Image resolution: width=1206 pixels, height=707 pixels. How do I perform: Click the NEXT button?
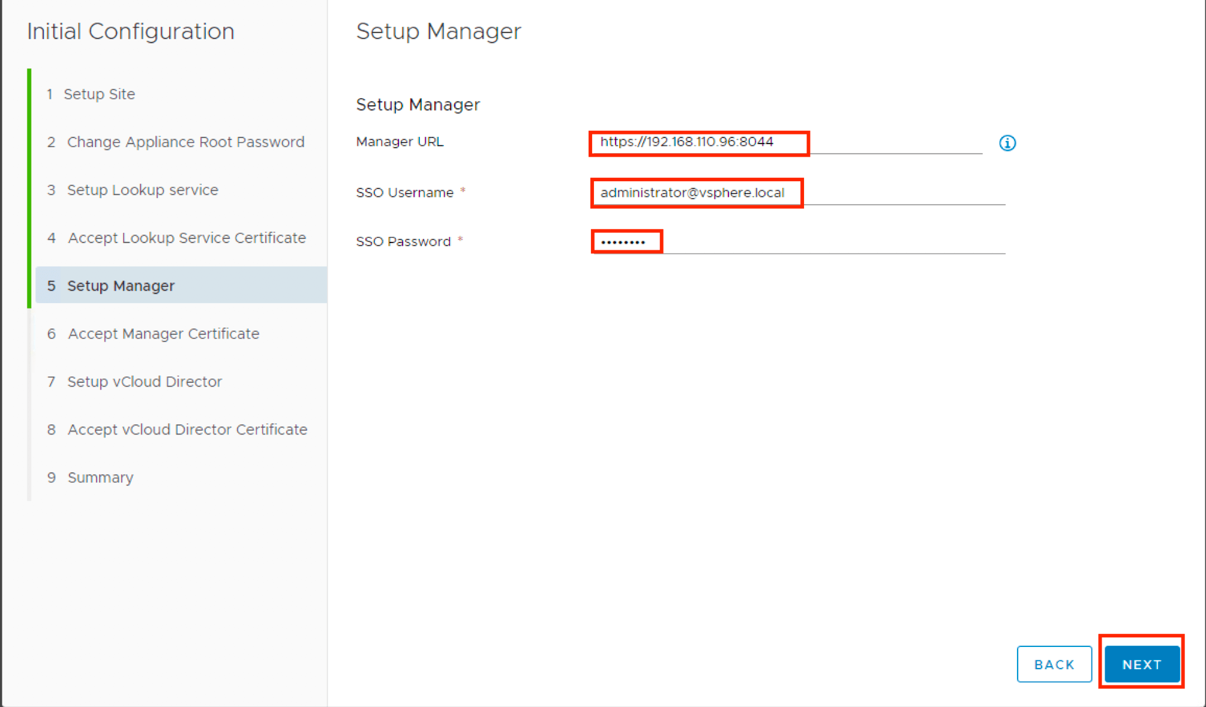click(x=1141, y=664)
